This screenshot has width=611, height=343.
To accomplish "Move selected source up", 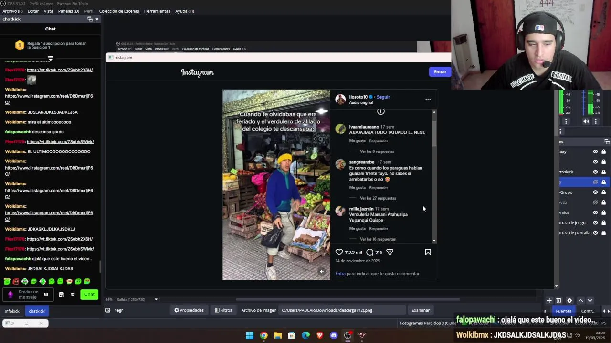I will 580,301.
